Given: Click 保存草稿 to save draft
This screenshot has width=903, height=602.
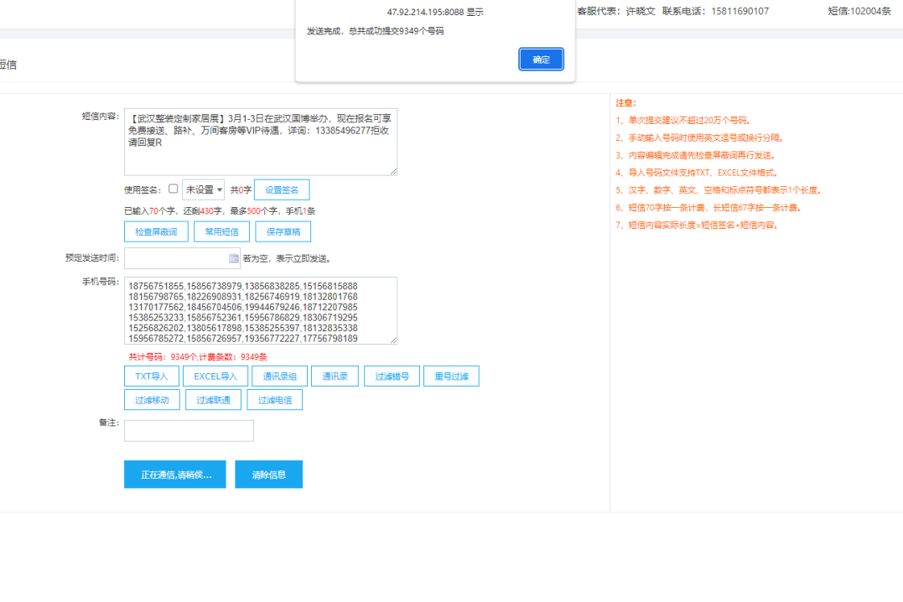Looking at the screenshot, I should point(283,231).
